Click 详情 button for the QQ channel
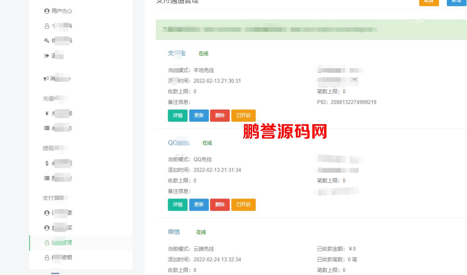Screen dimensions: 467x275 click(178, 205)
